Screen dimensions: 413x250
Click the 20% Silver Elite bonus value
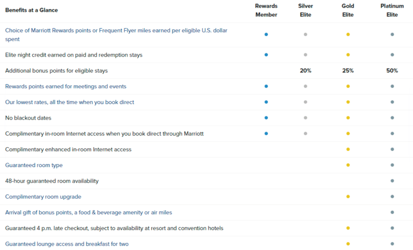coord(305,71)
